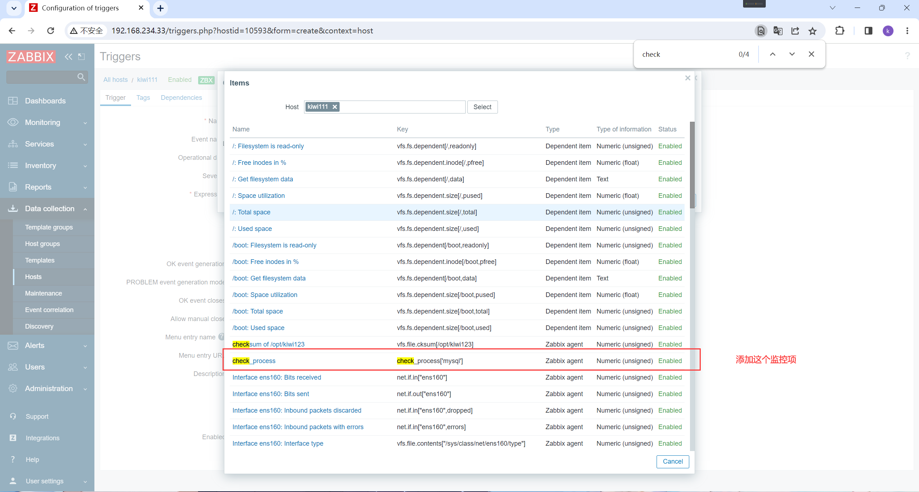Viewport: 919px width, 492px height.
Task: Open Help question mark in sidebar
Action: tap(13, 459)
